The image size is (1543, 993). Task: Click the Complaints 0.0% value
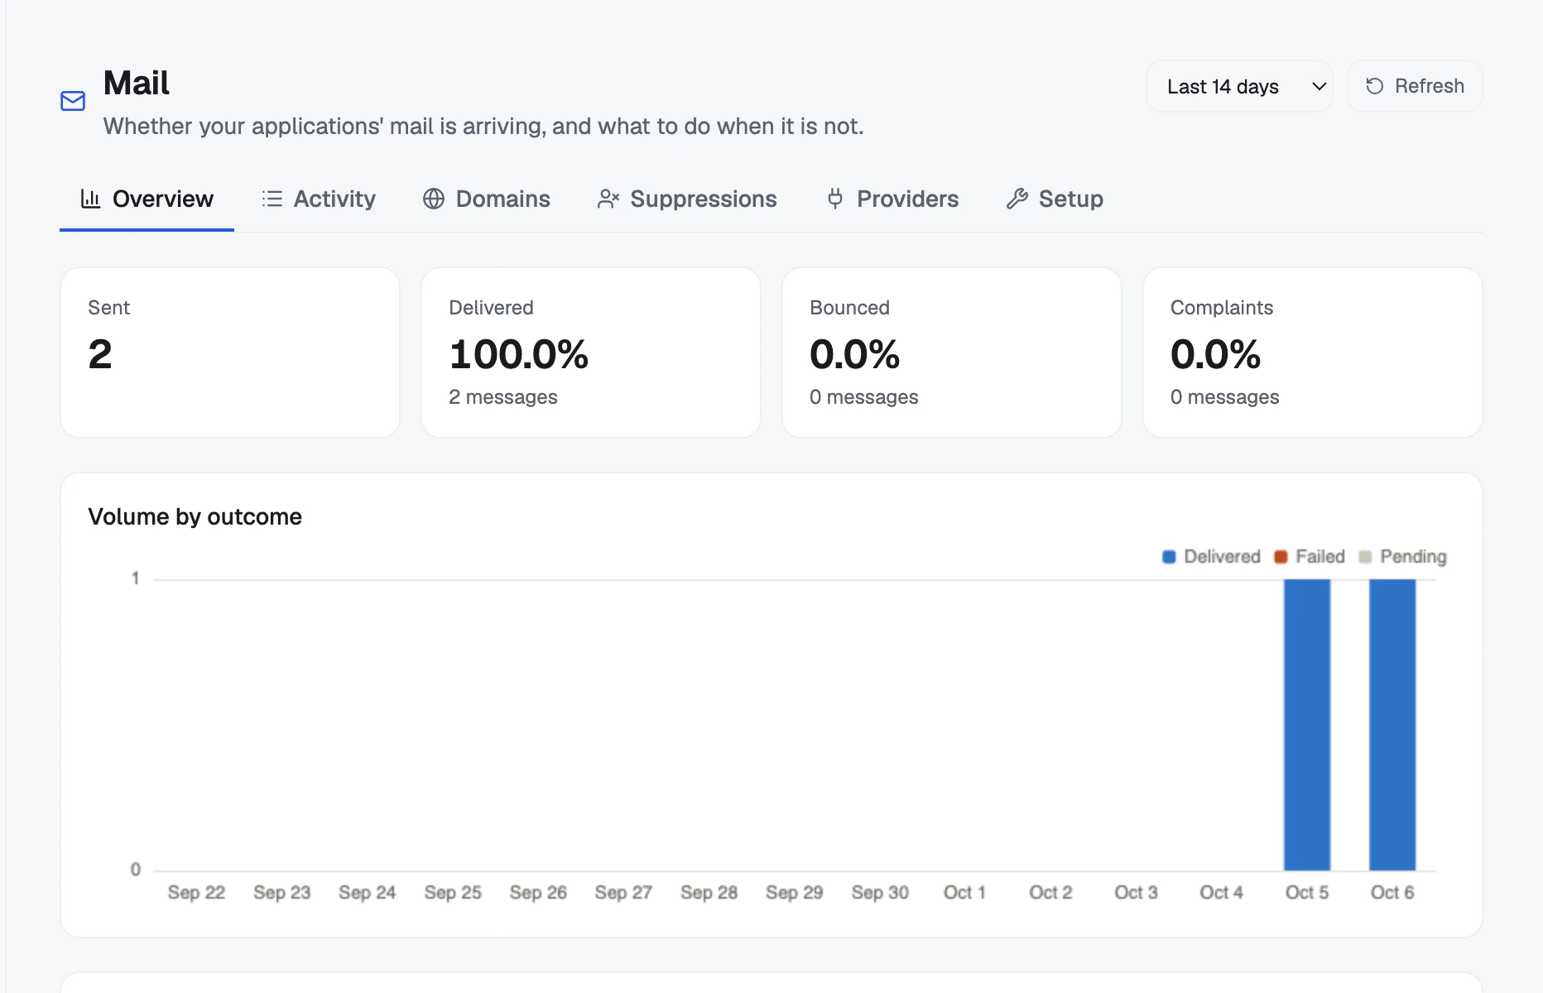coord(1216,354)
